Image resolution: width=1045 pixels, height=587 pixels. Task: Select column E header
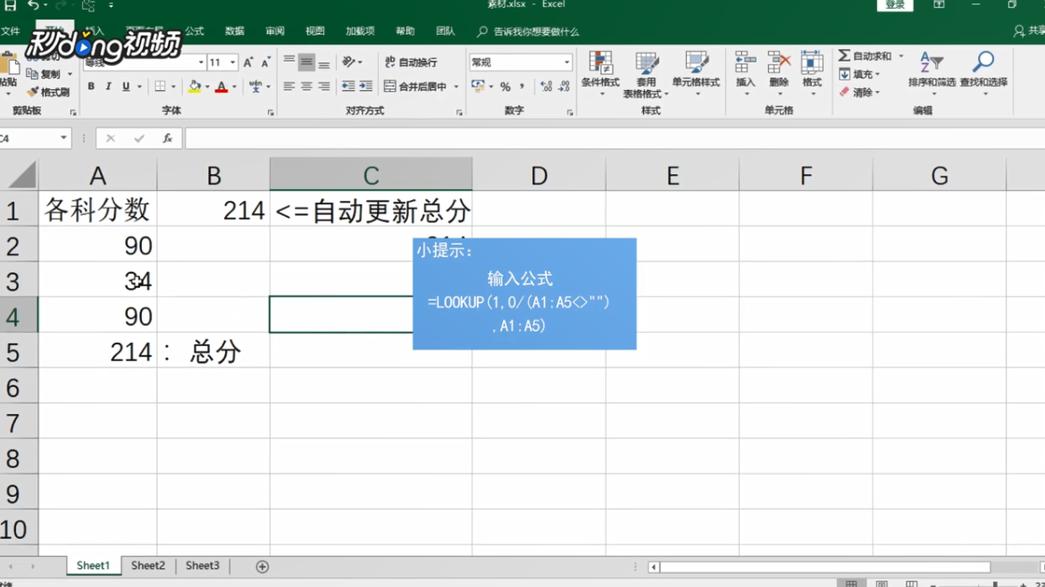pyautogui.click(x=673, y=176)
